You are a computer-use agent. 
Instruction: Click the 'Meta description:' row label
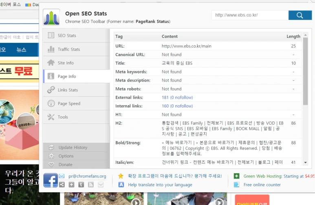pyautogui.click(x=133, y=80)
